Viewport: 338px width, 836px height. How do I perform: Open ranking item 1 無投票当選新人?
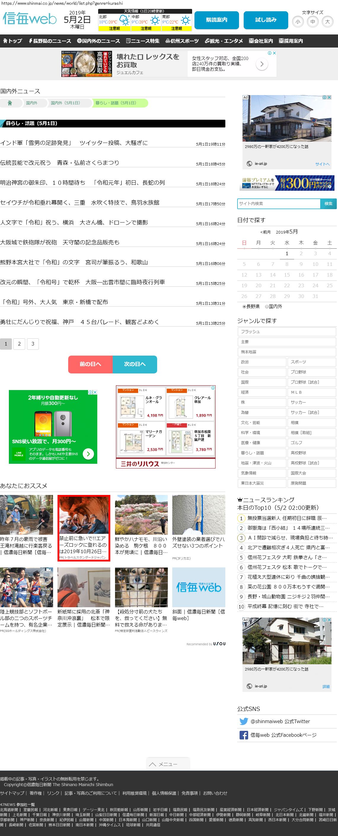(x=287, y=518)
